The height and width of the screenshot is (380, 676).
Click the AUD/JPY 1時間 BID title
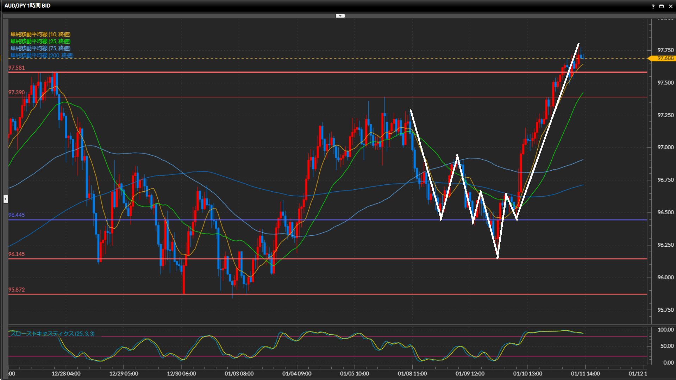[27, 6]
